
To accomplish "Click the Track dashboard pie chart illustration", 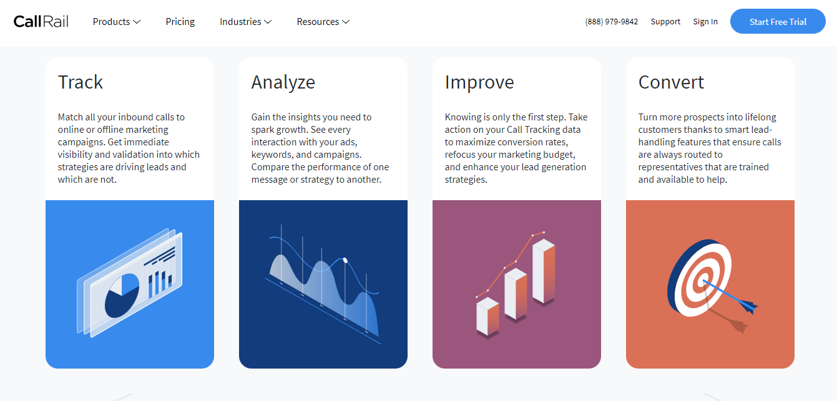I will click(130, 284).
